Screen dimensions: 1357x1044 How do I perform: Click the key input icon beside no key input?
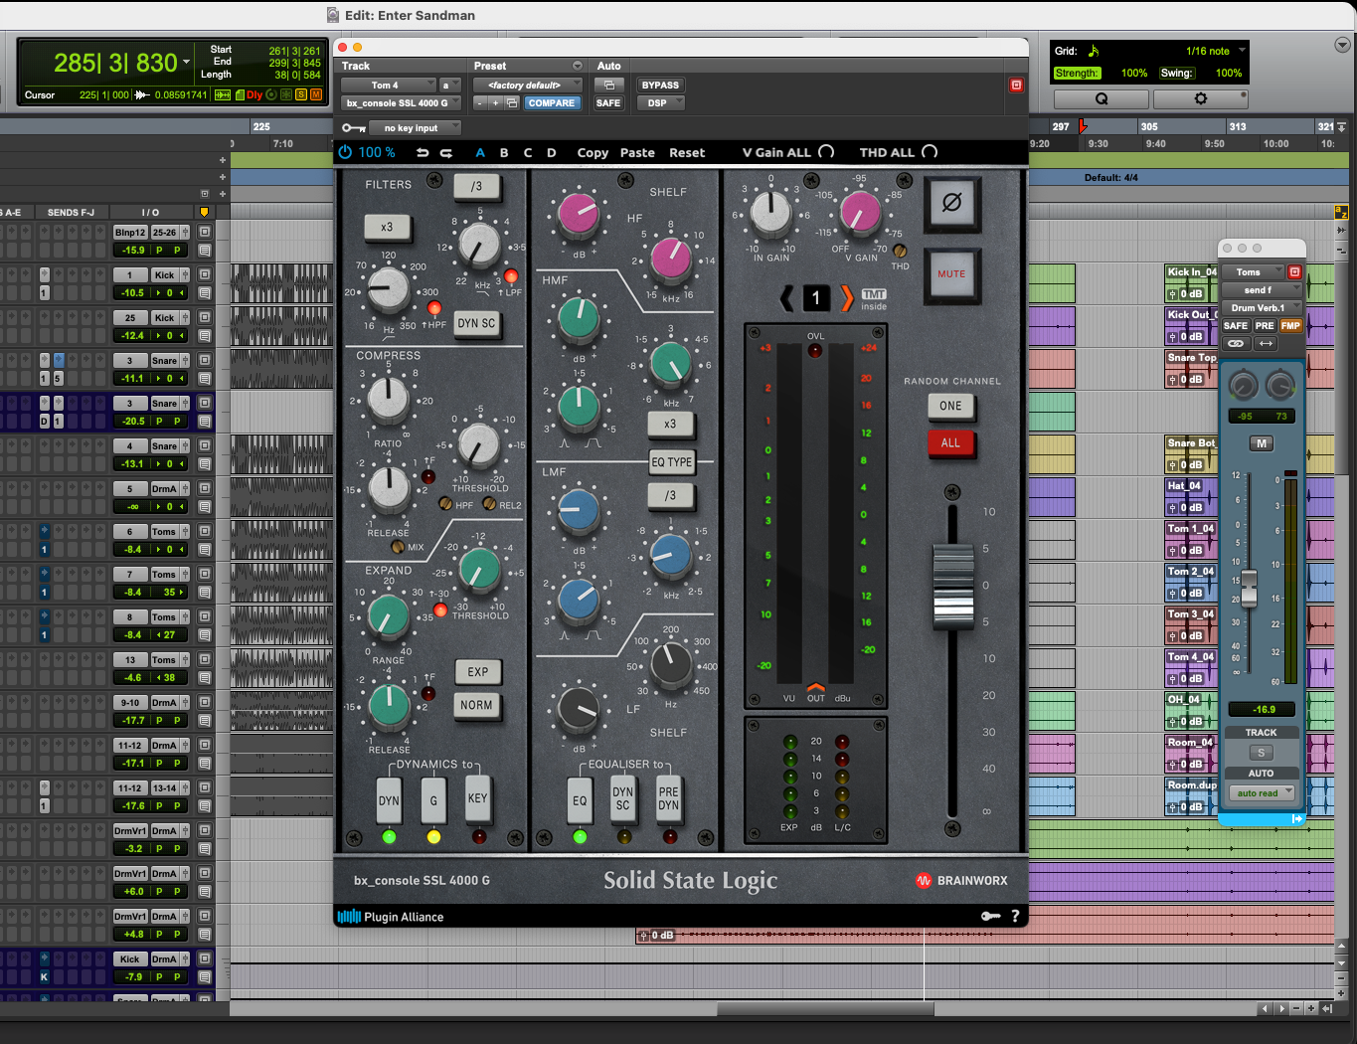click(353, 127)
